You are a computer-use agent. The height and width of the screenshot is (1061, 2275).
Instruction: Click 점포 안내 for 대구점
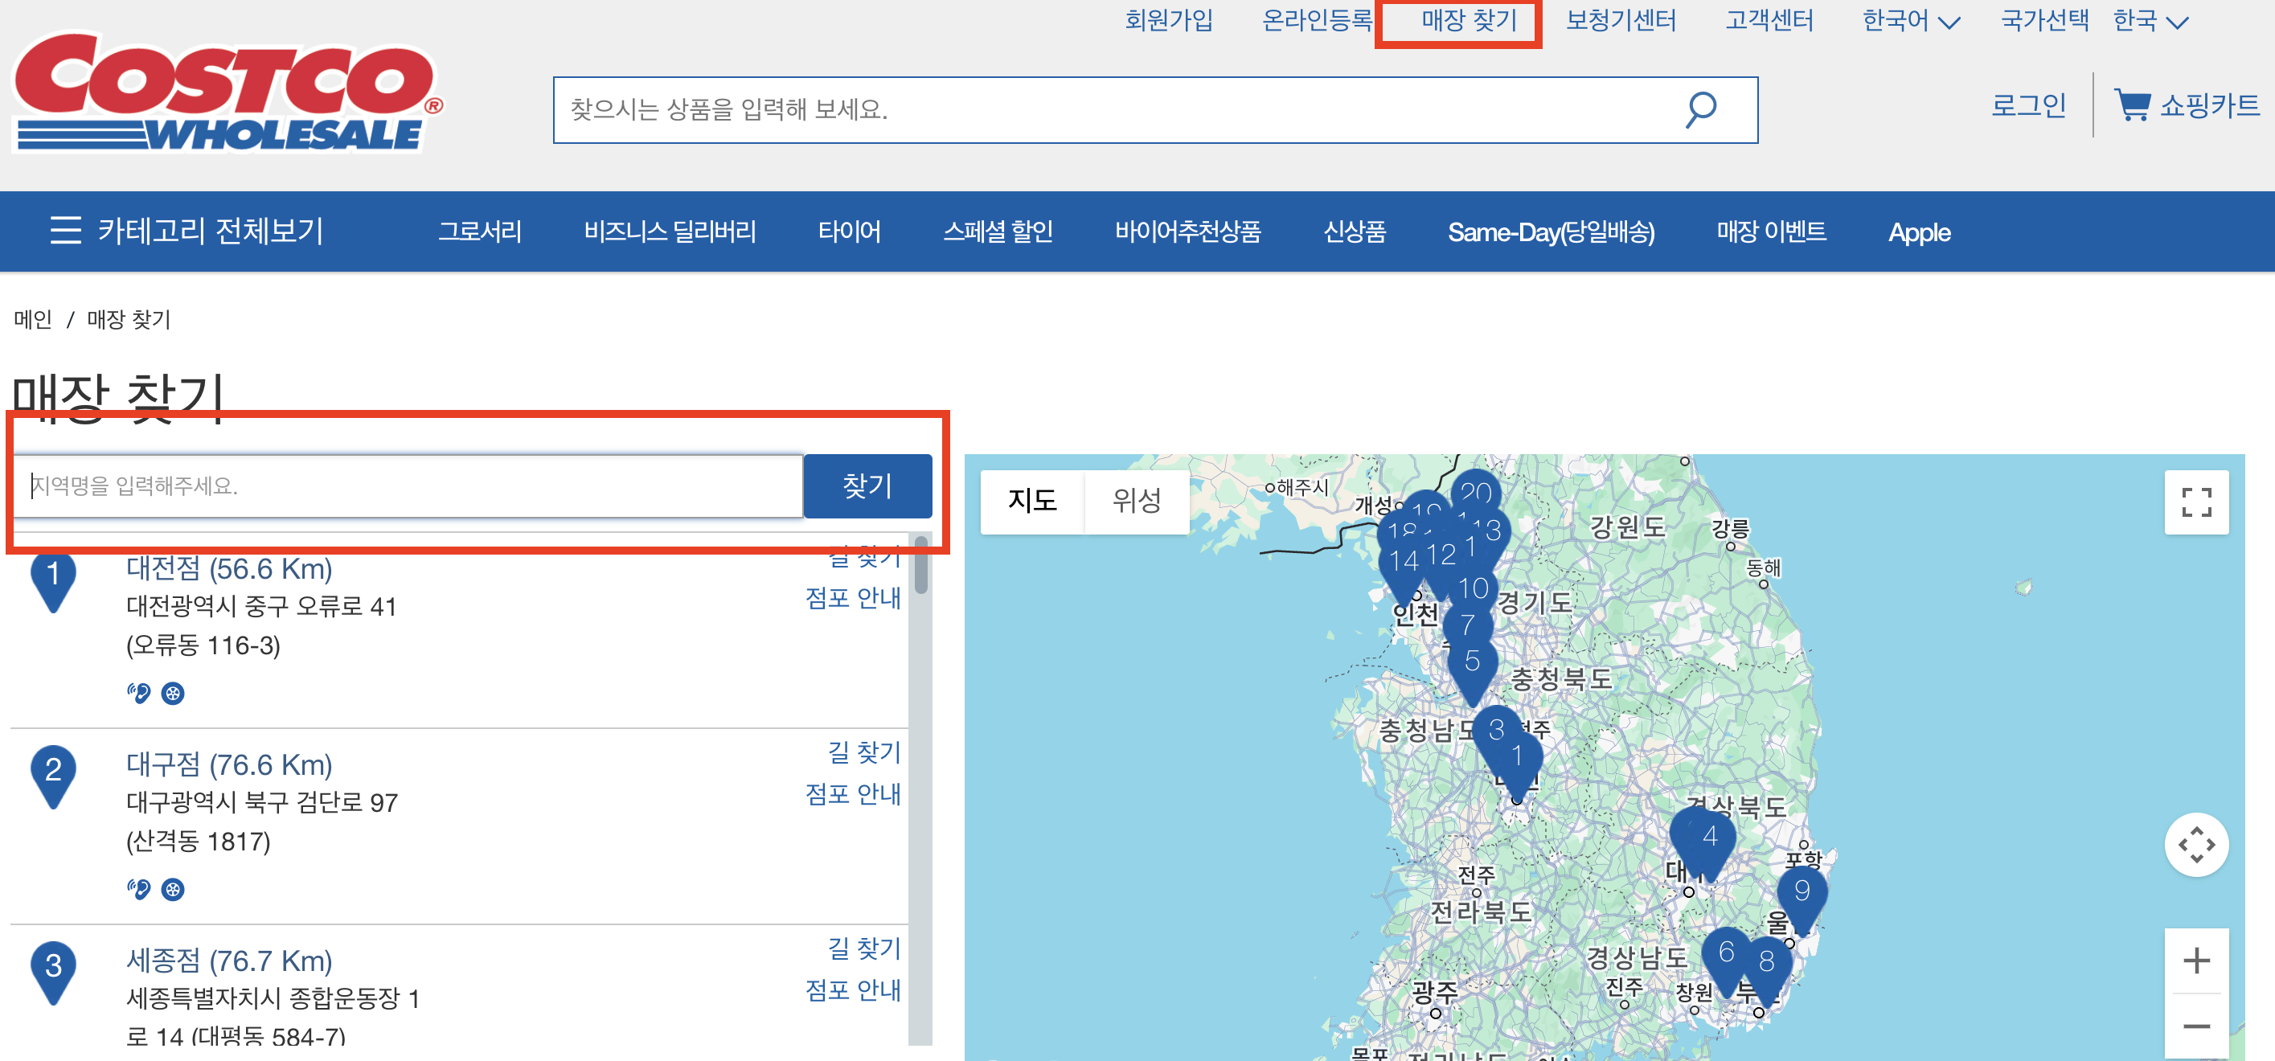[852, 793]
